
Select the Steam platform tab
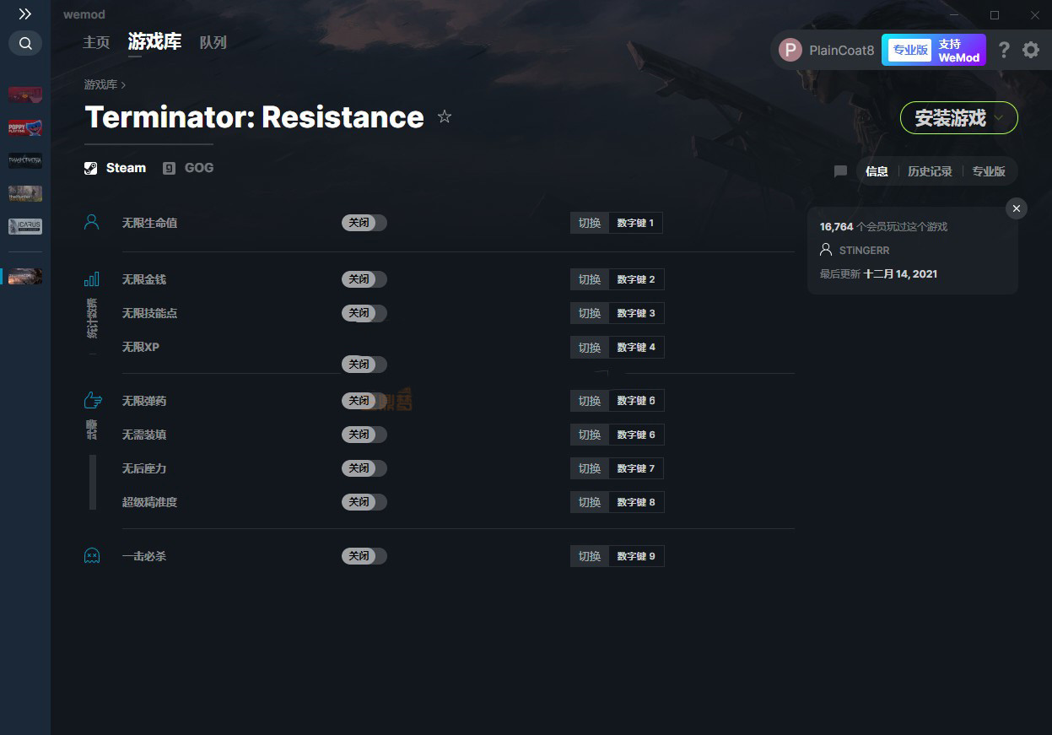[116, 168]
